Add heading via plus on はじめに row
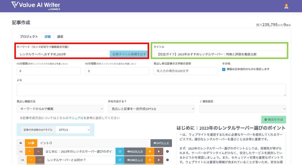302x165 pixels. pos(30,152)
